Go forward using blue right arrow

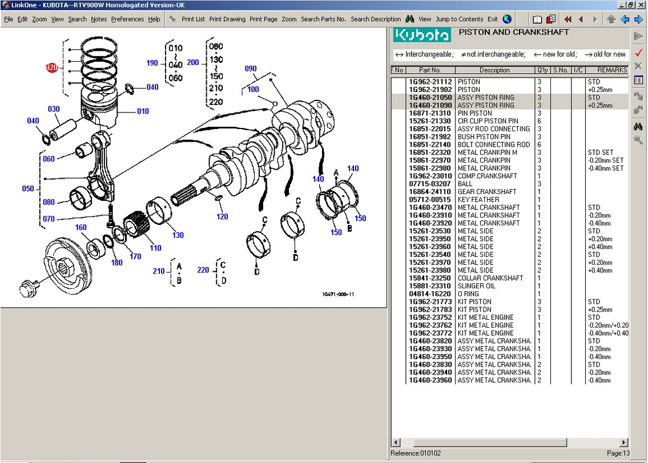click(x=639, y=19)
